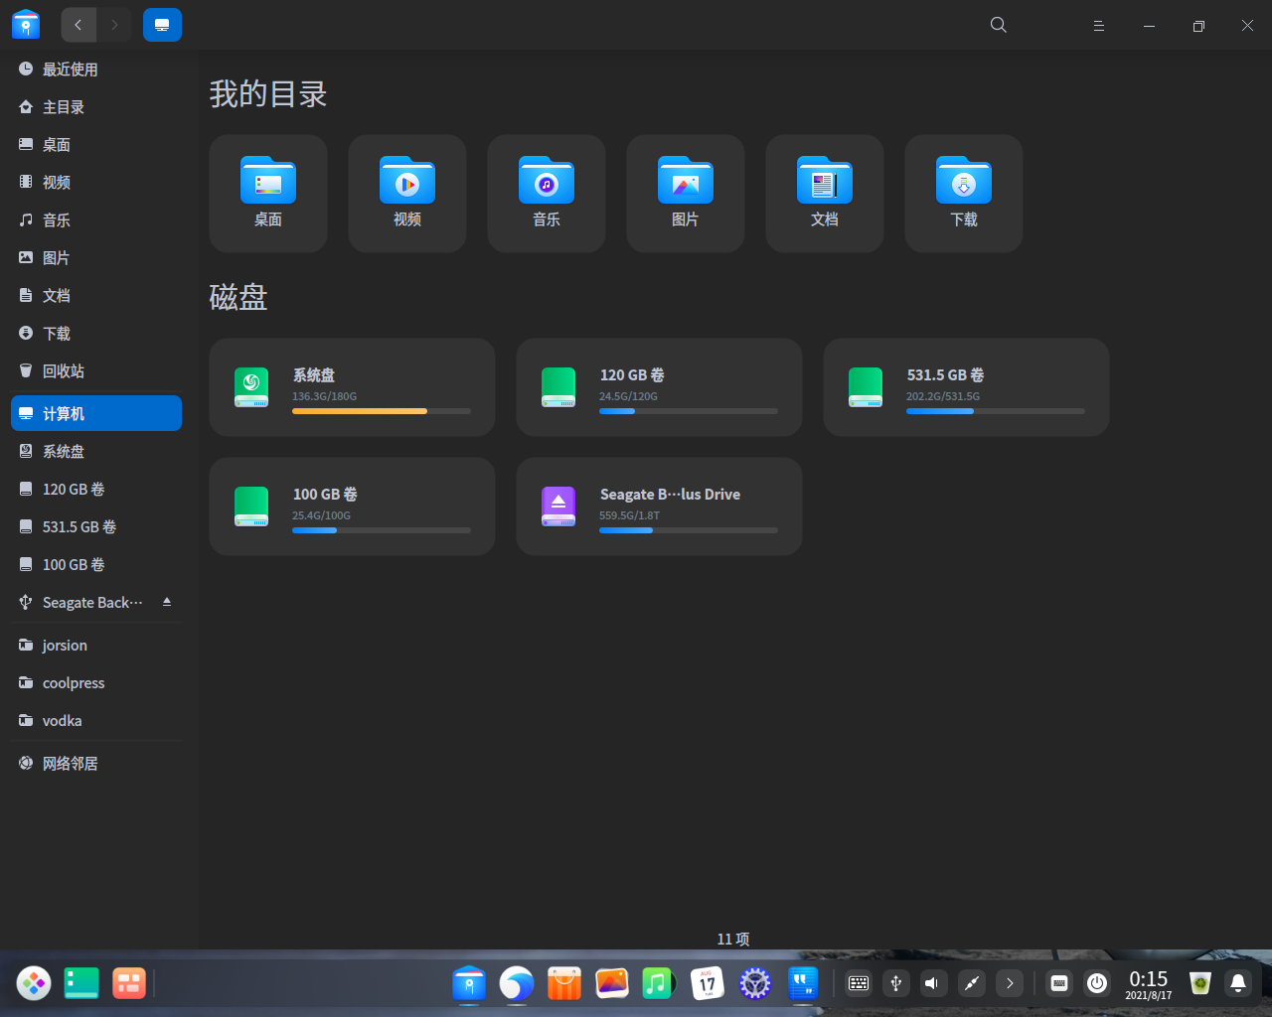The image size is (1272, 1017).
Task: Open the 下载 folder icon
Action: point(964,182)
